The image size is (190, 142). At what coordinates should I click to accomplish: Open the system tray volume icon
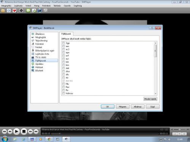(x=169, y=139)
